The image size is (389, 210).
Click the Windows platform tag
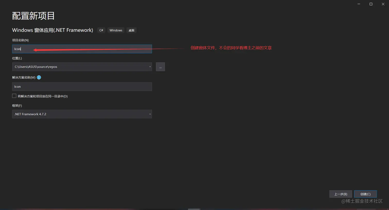(116, 30)
